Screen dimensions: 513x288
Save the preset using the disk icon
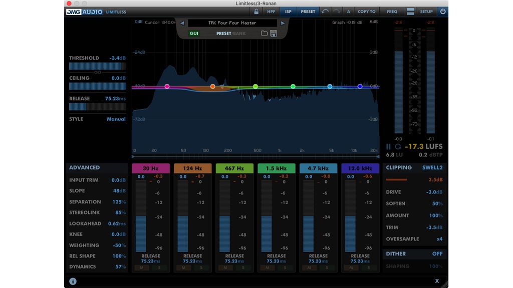273,33
